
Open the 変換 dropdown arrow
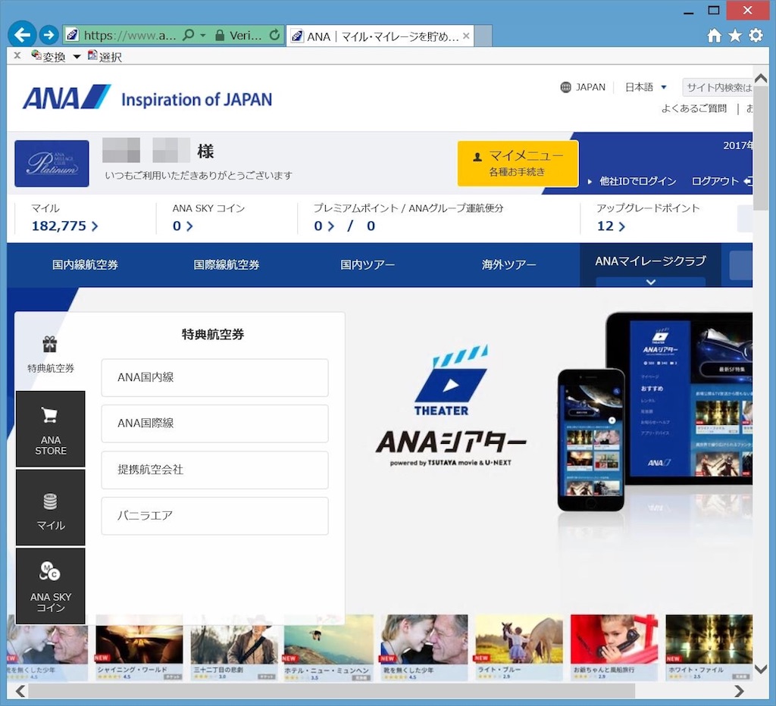[x=77, y=57]
